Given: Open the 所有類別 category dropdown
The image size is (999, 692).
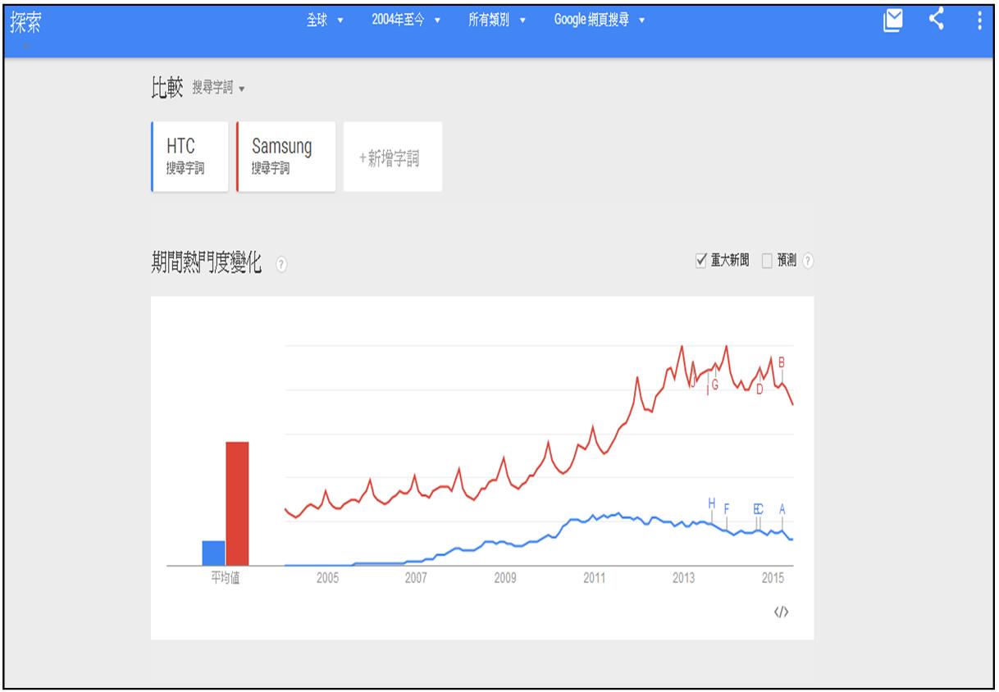Looking at the screenshot, I should pos(496,20).
